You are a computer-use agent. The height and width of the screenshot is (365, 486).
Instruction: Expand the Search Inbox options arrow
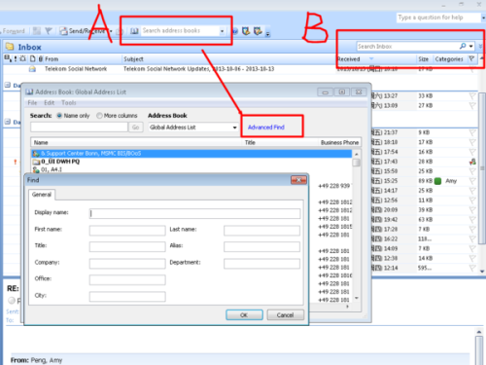tap(471, 47)
